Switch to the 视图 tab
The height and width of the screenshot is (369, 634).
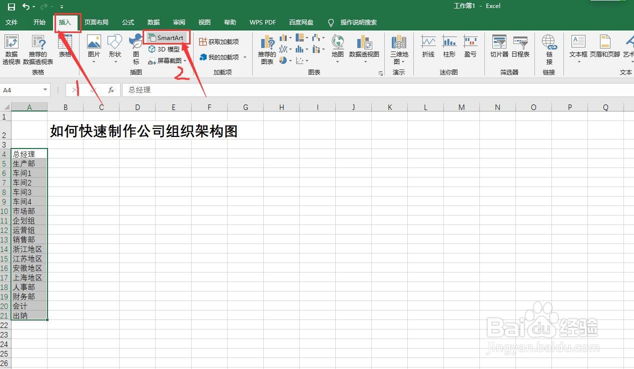click(x=204, y=22)
